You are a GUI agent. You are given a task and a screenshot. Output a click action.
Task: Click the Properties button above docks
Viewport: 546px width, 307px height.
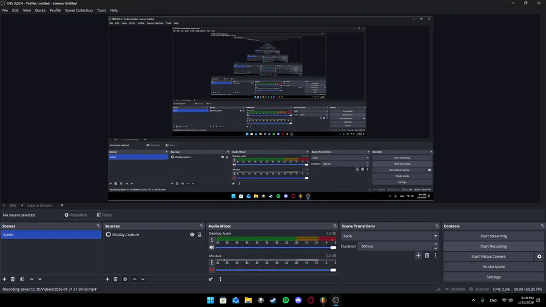[x=76, y=215]
